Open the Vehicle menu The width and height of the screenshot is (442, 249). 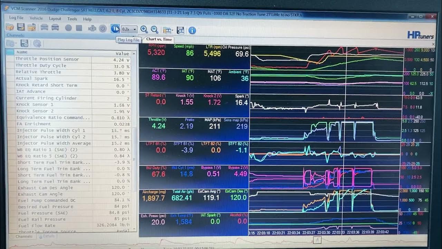tap(36, 18)
